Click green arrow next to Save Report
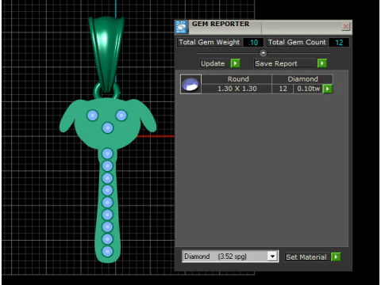The image size is (381, 285). pyautogui.click(x=322, y=63)
